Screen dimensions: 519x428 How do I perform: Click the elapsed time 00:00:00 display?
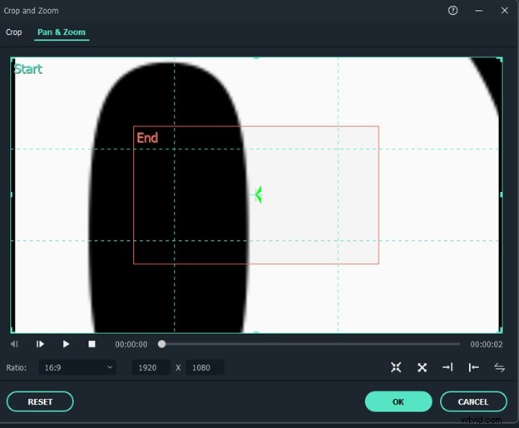click(131, 344)
